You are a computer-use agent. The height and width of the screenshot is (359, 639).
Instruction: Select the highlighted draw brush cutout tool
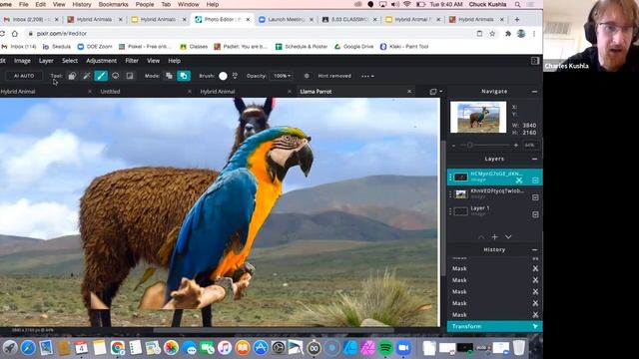[x=101, y=76]
